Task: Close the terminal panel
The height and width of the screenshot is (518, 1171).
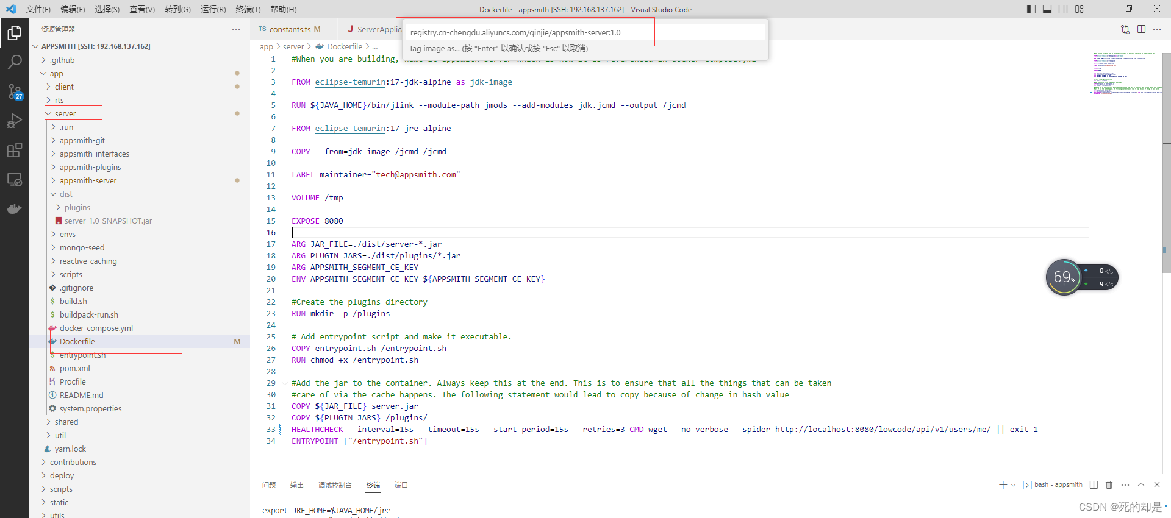Action: pos(1157,484)
